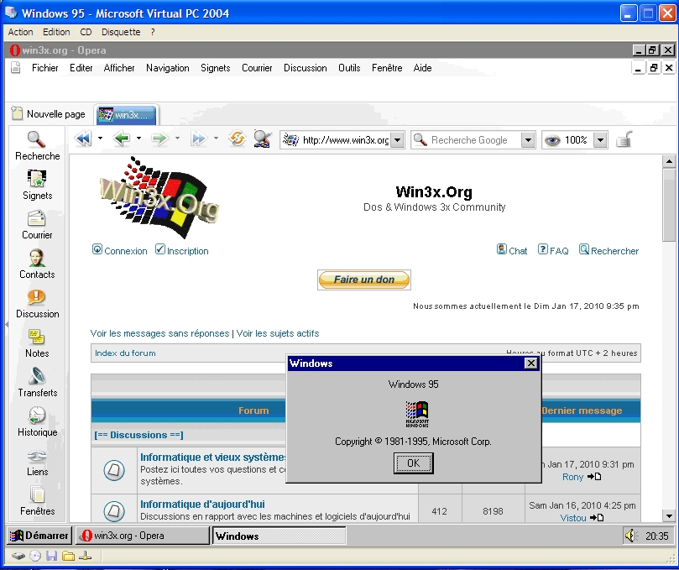Go forward with the green right arrow

pyautogui.click(x=159, y=139)
